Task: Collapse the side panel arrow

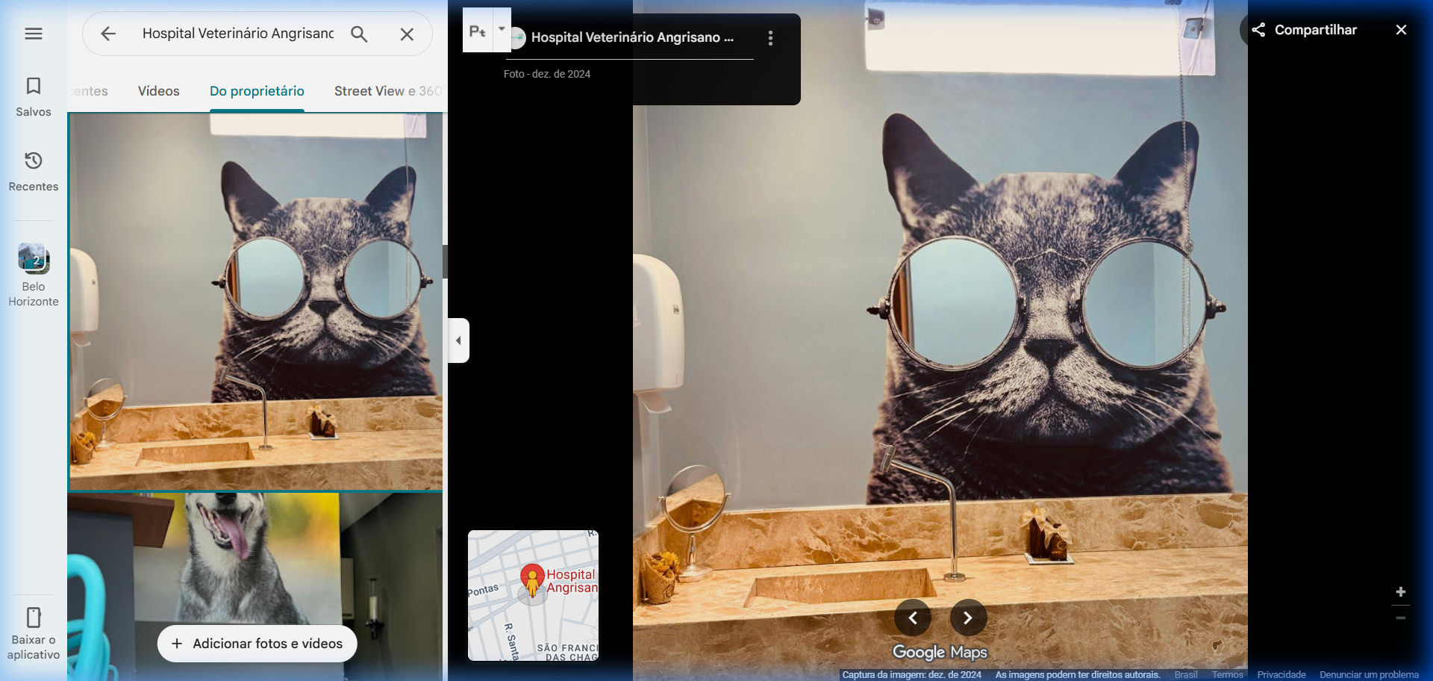Action: click(458, 340)
